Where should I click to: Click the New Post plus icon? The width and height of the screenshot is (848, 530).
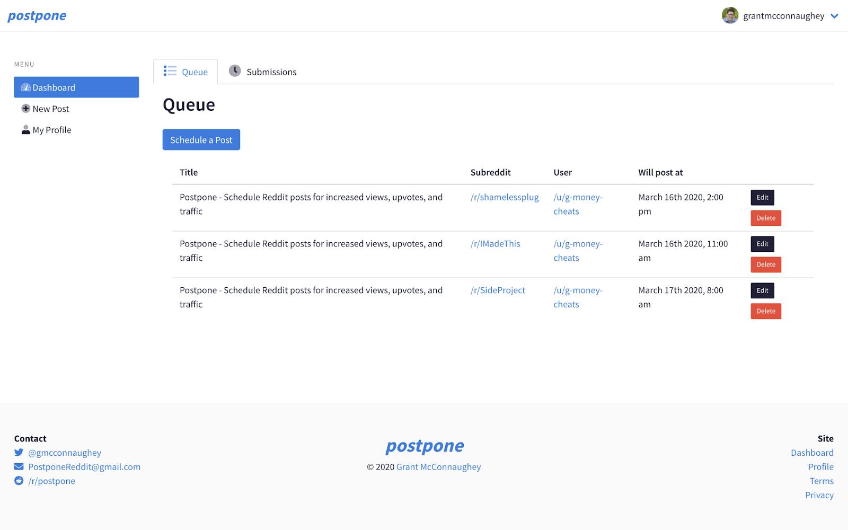click(25, 109)
